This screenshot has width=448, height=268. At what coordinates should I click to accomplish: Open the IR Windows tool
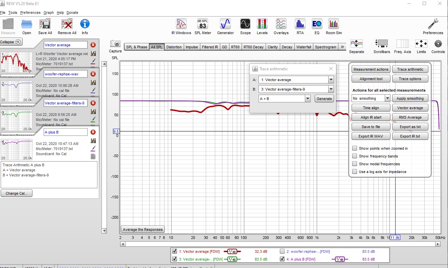point(181,24)
